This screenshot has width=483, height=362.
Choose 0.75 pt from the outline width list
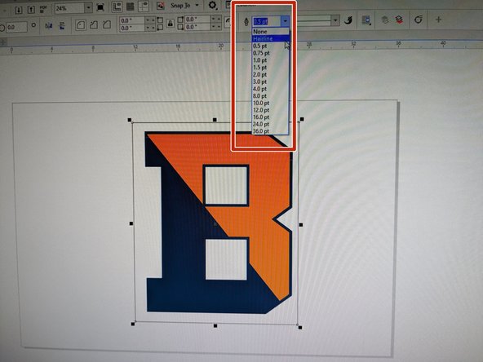pos(270,53)
